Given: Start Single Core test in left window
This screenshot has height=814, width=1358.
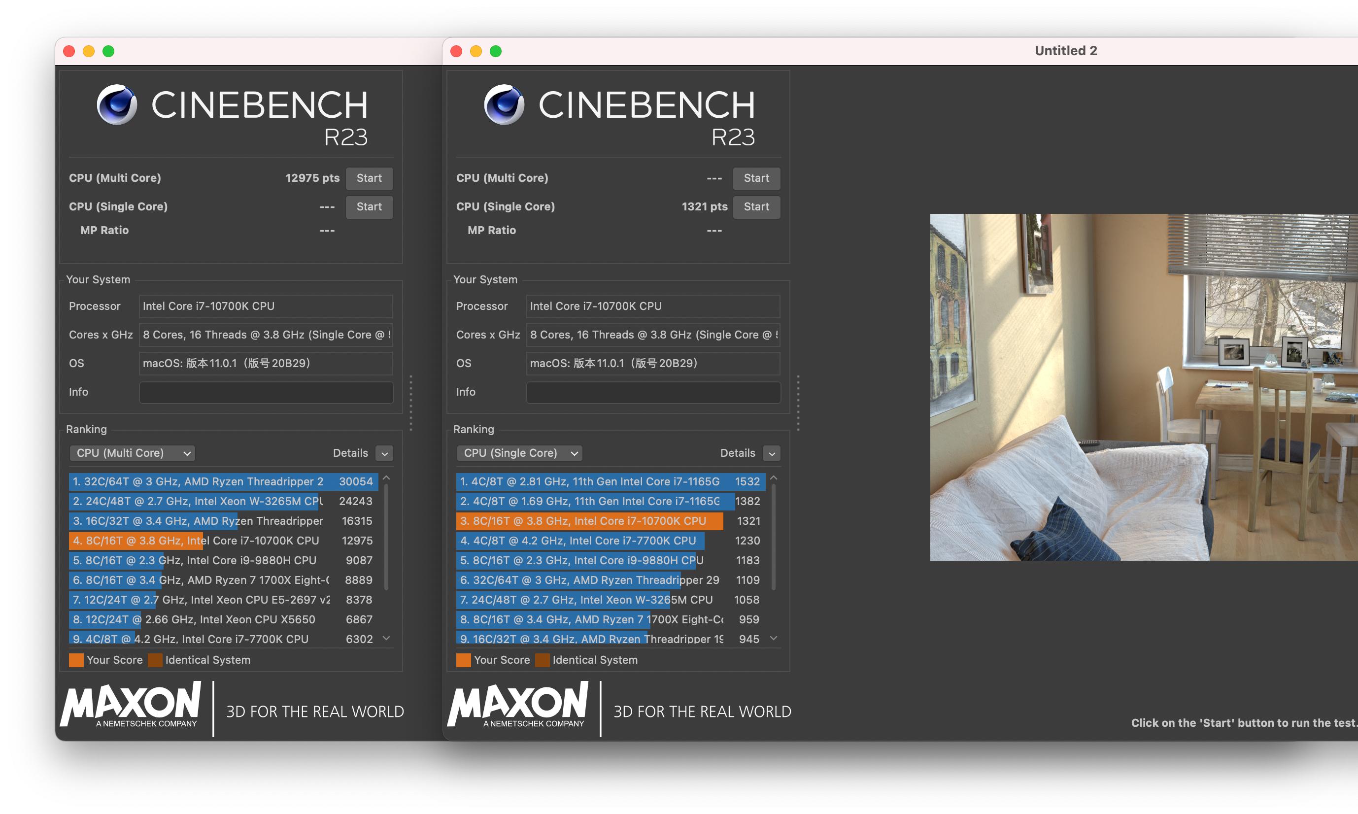Looking at the screenshot, I should point(369,207).
